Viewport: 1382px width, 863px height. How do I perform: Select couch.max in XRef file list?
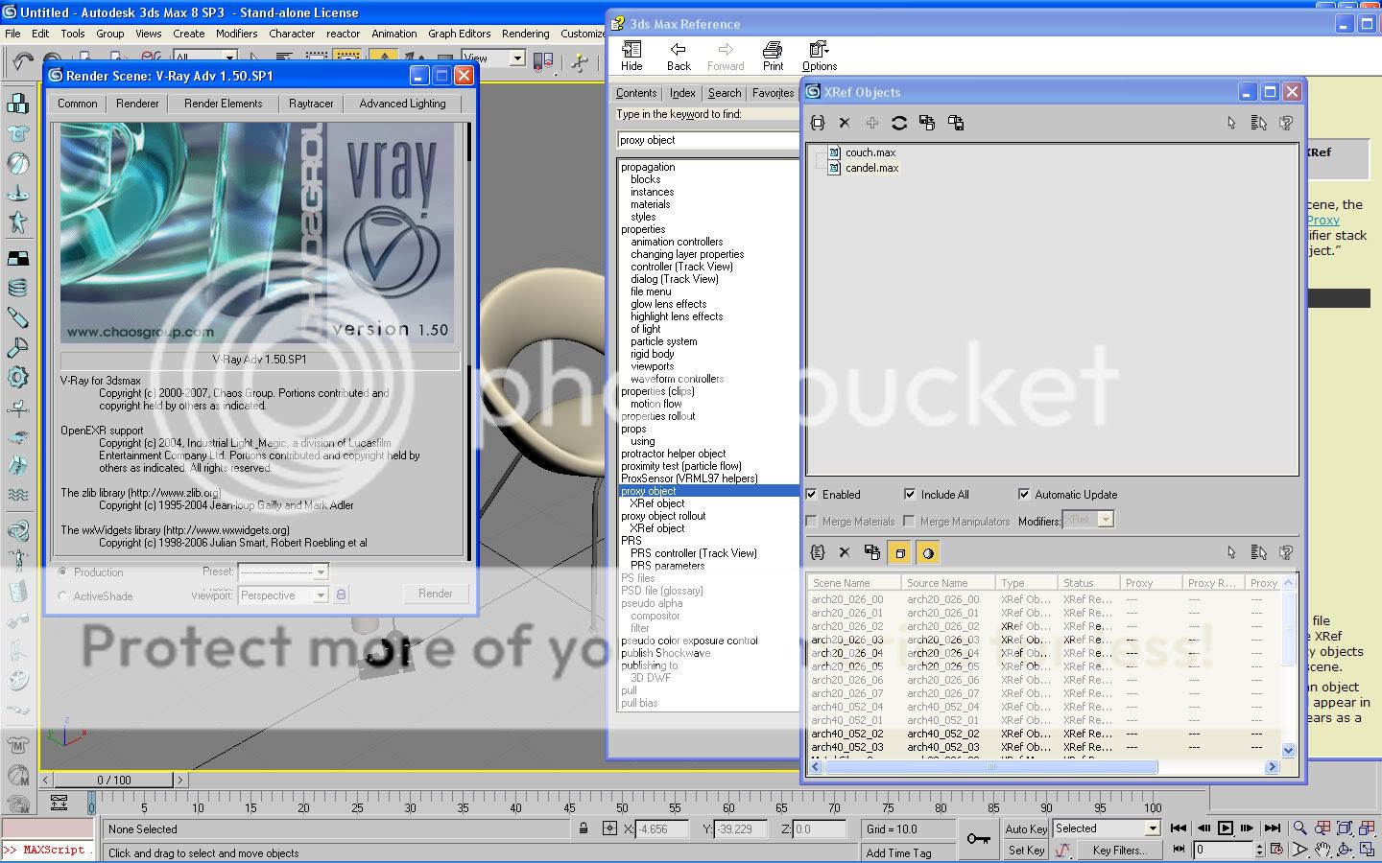coord(870,152)
